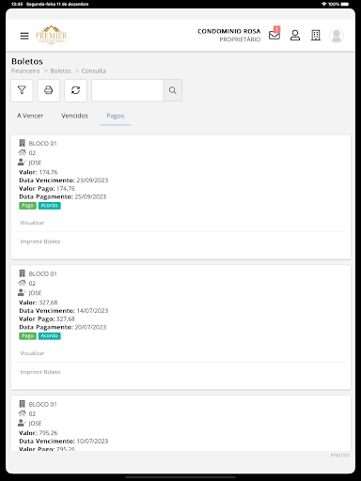The image size is (361, 481).
Task: Open the user profile icon
Action: pos(295,36)
